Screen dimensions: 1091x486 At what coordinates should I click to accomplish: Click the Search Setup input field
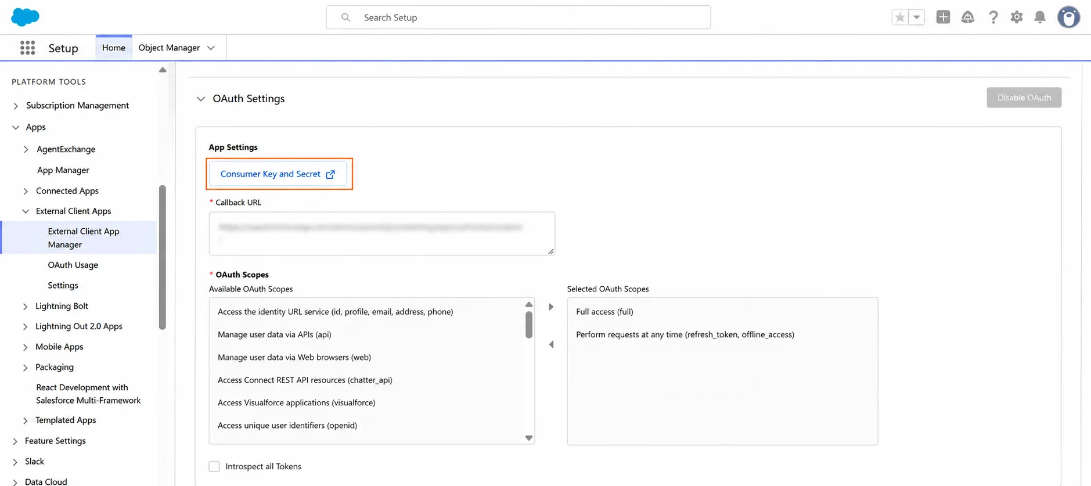point(518,17)
